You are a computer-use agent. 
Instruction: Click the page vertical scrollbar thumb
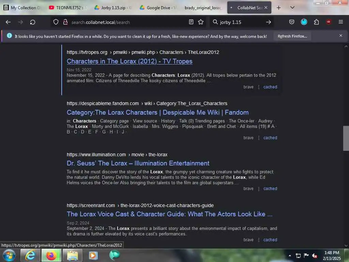346,139
